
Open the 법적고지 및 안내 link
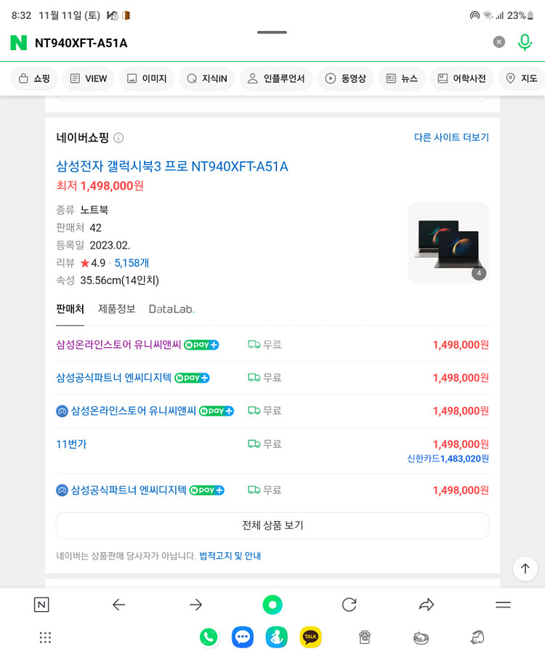click(230, 556)
